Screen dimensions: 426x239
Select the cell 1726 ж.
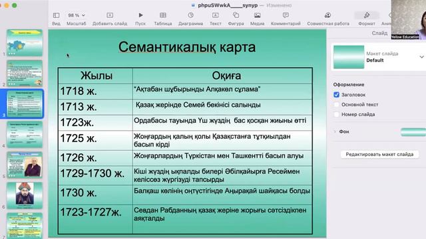point(95,158)
